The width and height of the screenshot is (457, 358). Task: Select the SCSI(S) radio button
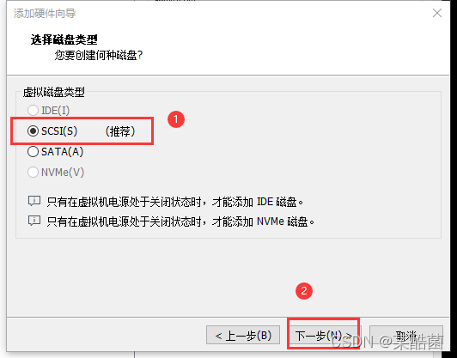click(x=33, y=131)
